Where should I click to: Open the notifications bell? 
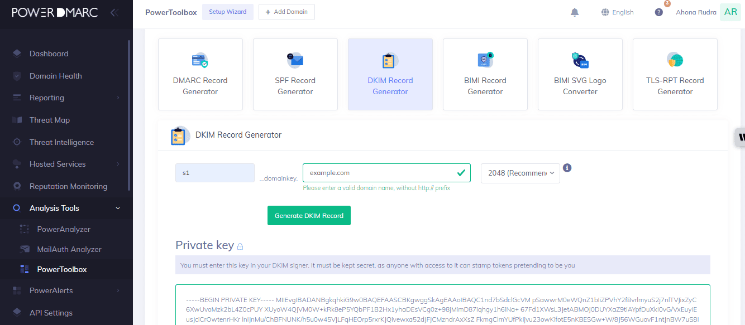pos(575,12)
